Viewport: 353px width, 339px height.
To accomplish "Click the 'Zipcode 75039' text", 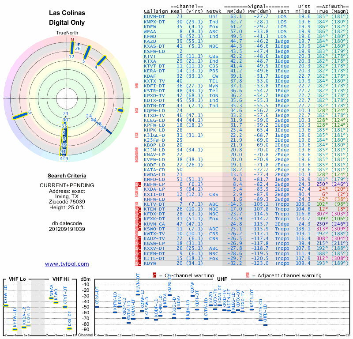I will pyautogui.click(x=67, y=202).
